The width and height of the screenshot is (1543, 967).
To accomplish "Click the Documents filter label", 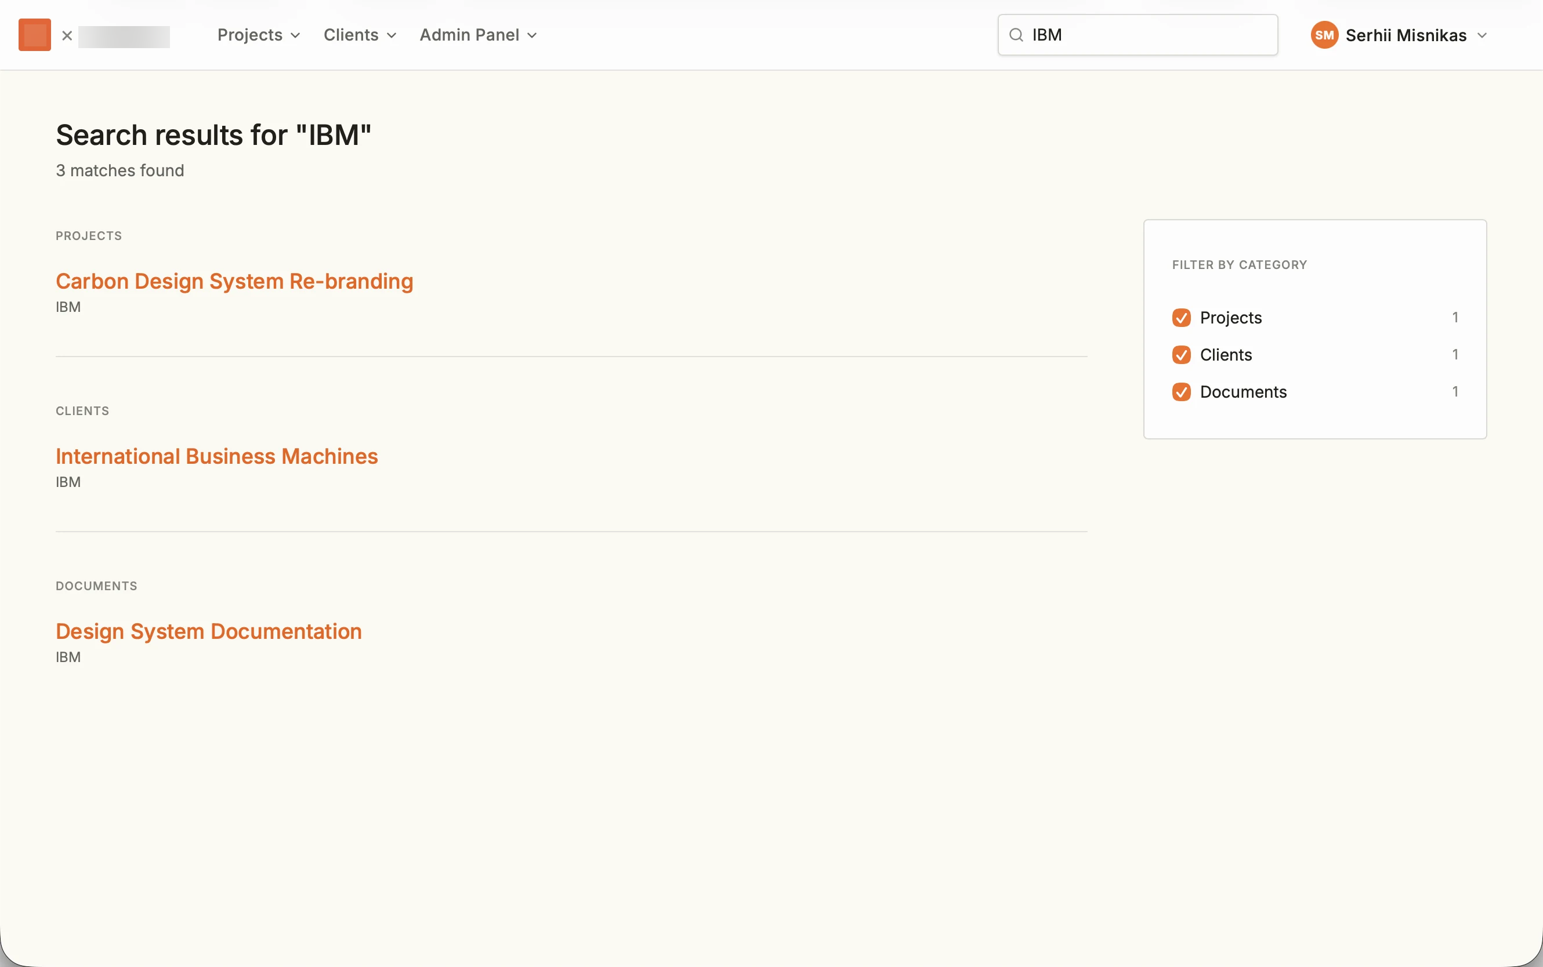I will 1243,391.
